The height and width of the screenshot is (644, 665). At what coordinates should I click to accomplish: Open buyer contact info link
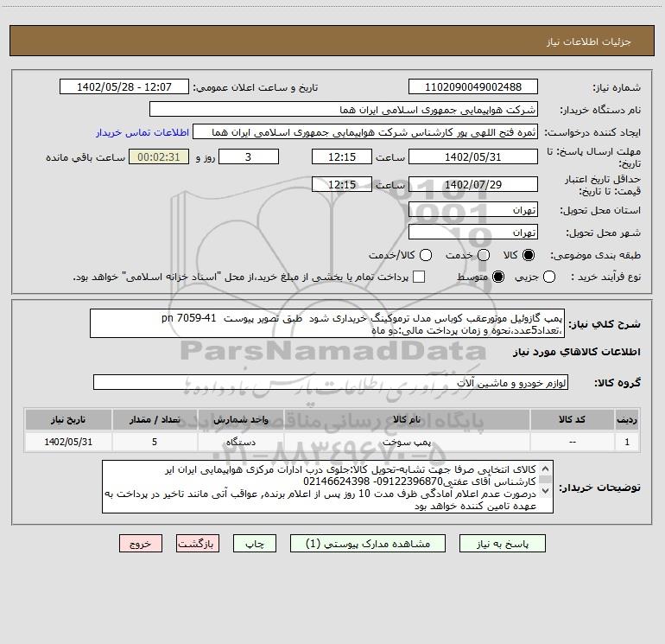point(142,132)
